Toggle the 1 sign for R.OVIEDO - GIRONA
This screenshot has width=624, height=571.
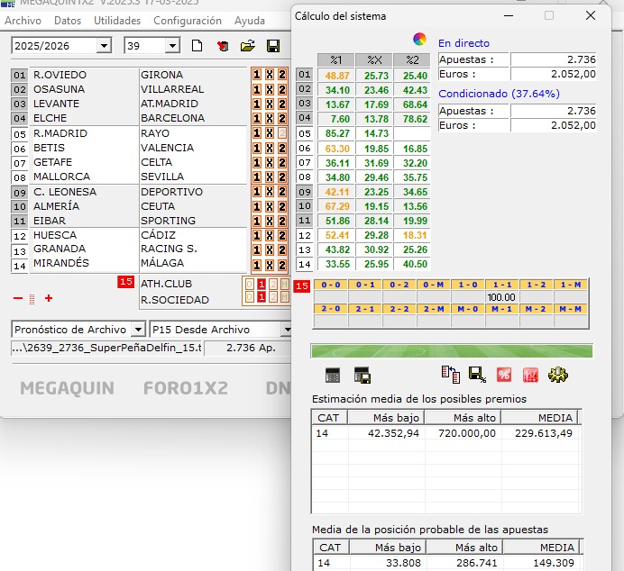click(x=257, y=75)
